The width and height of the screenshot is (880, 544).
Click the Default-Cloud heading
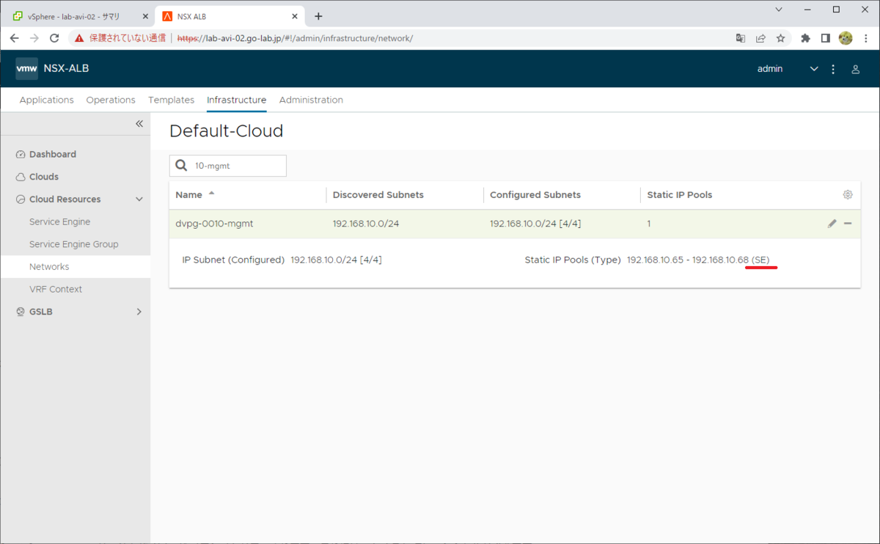tap(226, 131)
